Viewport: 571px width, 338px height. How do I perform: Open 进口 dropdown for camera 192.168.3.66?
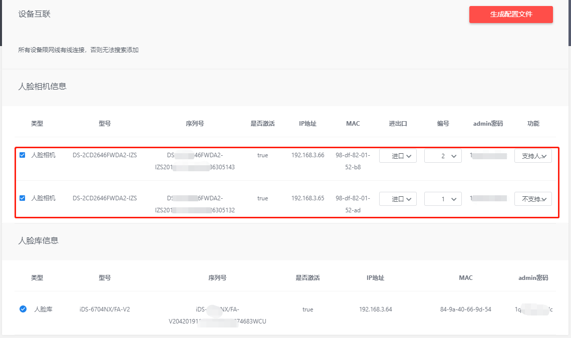click(398, 156)
